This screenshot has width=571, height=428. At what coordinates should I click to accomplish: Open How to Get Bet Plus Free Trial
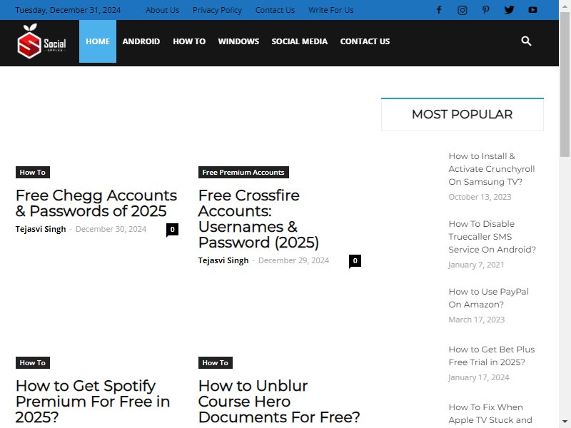[492, 355]
